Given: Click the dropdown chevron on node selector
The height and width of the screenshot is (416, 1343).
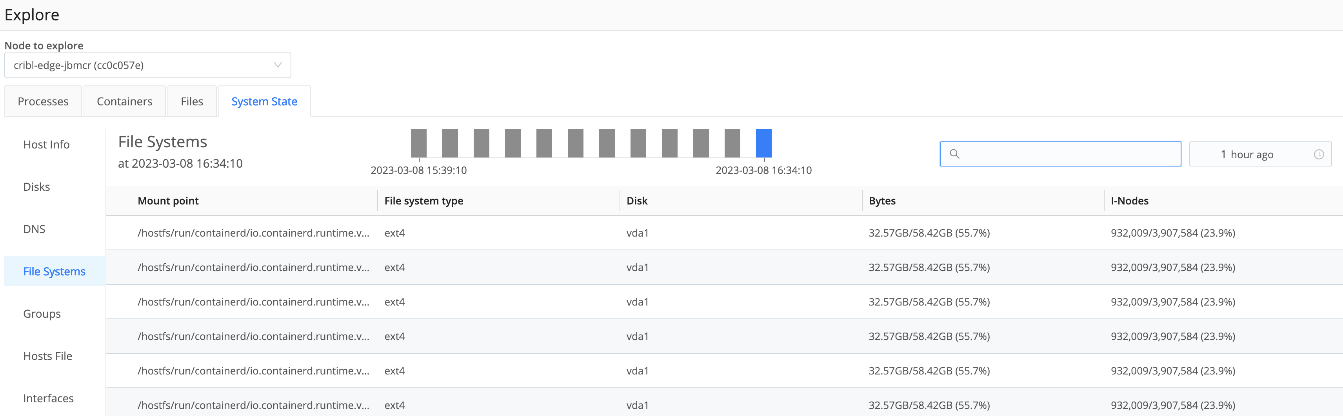Looking at the screenshot, I should [277, 65].
